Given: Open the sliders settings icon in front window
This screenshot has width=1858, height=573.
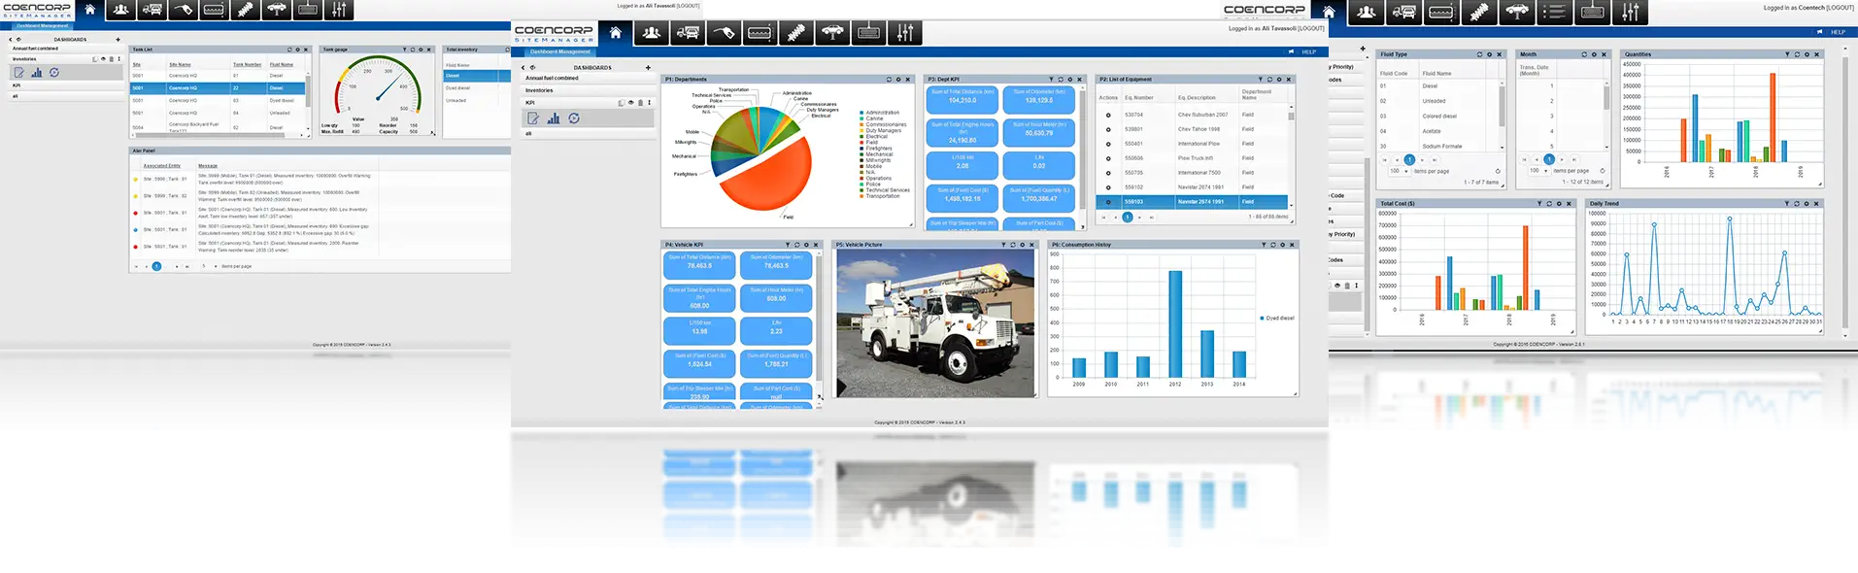Looking at the screenshot, I should [x=905, y=33].
